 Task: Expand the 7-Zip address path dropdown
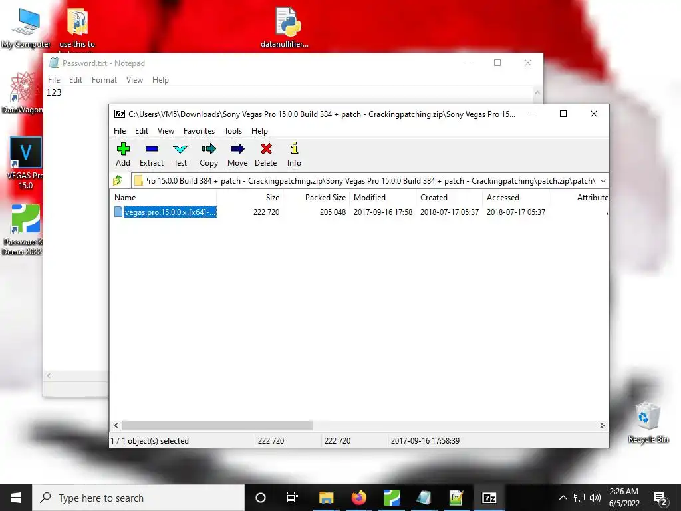point(603,180)
